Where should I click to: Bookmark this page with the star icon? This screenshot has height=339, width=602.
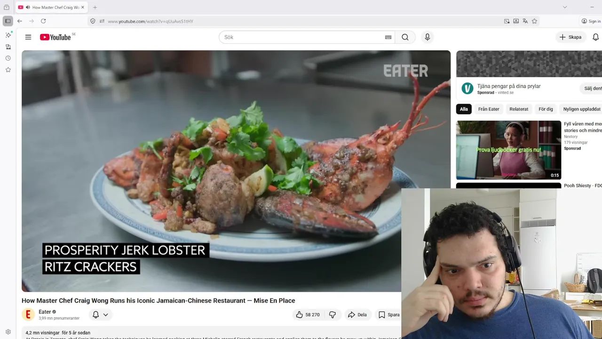(x=534, y=21)
